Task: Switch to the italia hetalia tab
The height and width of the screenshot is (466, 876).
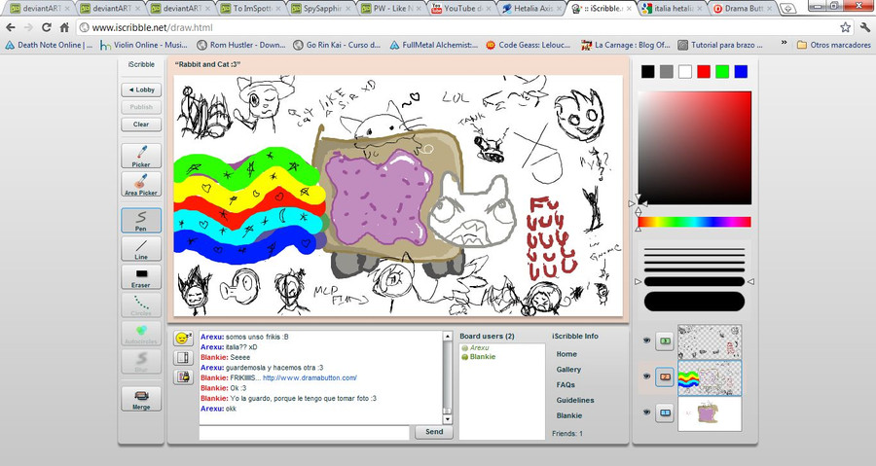Action: [672, 9]
